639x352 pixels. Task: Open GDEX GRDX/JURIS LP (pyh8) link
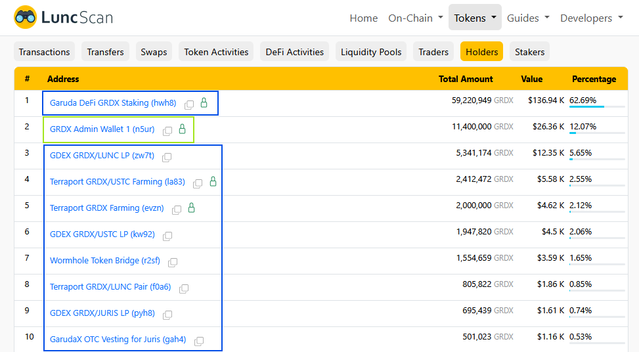coord(102,313)
